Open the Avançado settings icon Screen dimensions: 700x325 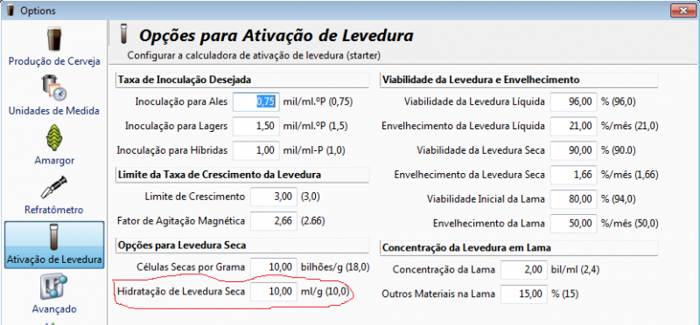pyautogui.click(x=54, y=287)
